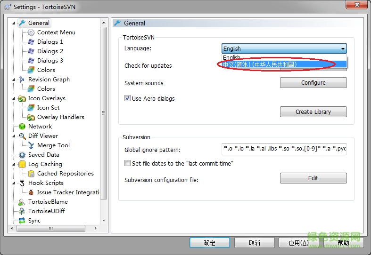Click the Log Caching icon
371x255 pixels.
22,164
